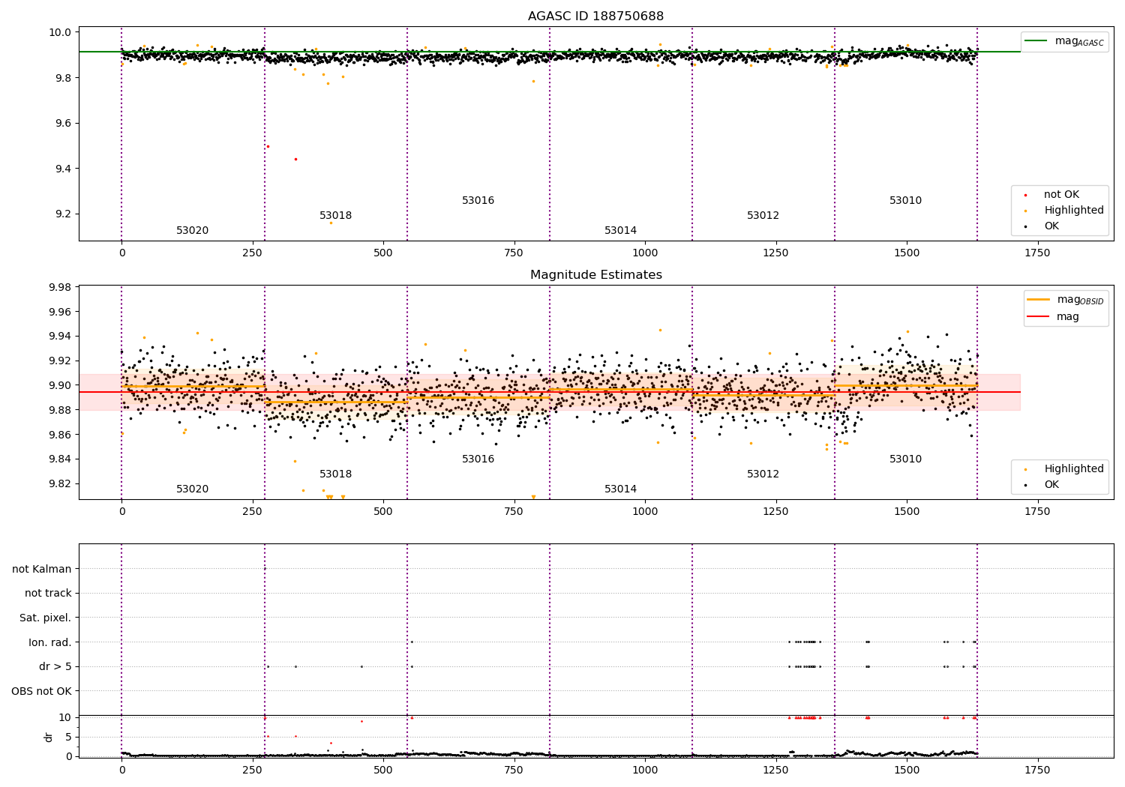Click the y-axis tick 10 in the dr plot
Image resolution: width=1125 pixels, height=787 pixels.
point(65,717)
